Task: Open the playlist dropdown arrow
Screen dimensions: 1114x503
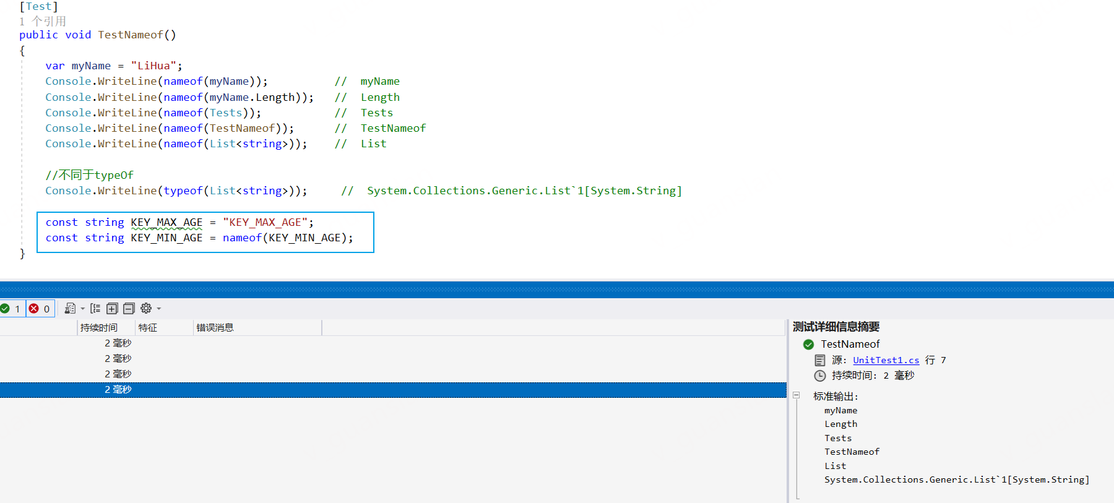Action: (x=83, y=309)
